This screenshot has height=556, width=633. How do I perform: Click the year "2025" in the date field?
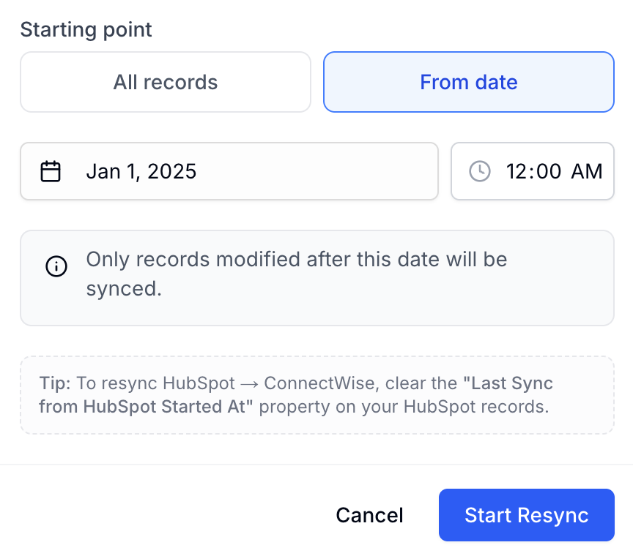(x=172, y=171)
